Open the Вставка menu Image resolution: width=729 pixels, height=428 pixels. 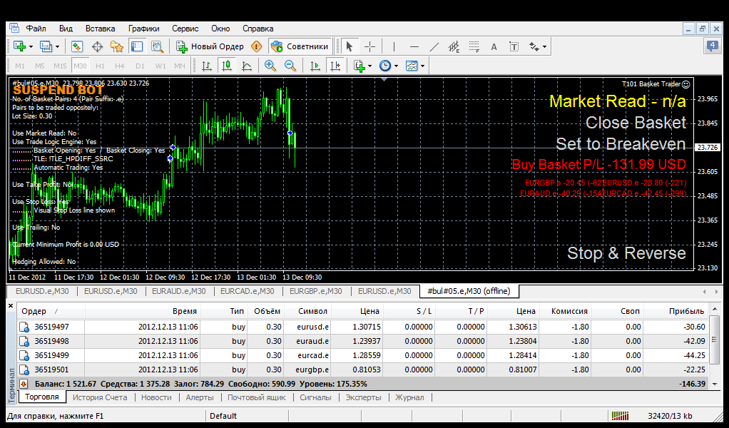tap(101, 29)
